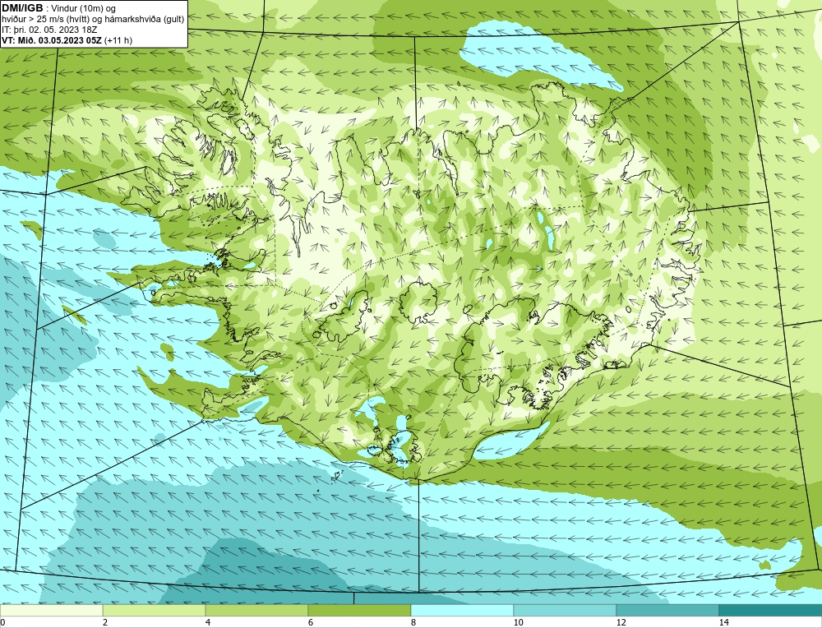Click the 'DMI/IGB' title text
This screenshot has height=628, width=822.
pos(22,8)
